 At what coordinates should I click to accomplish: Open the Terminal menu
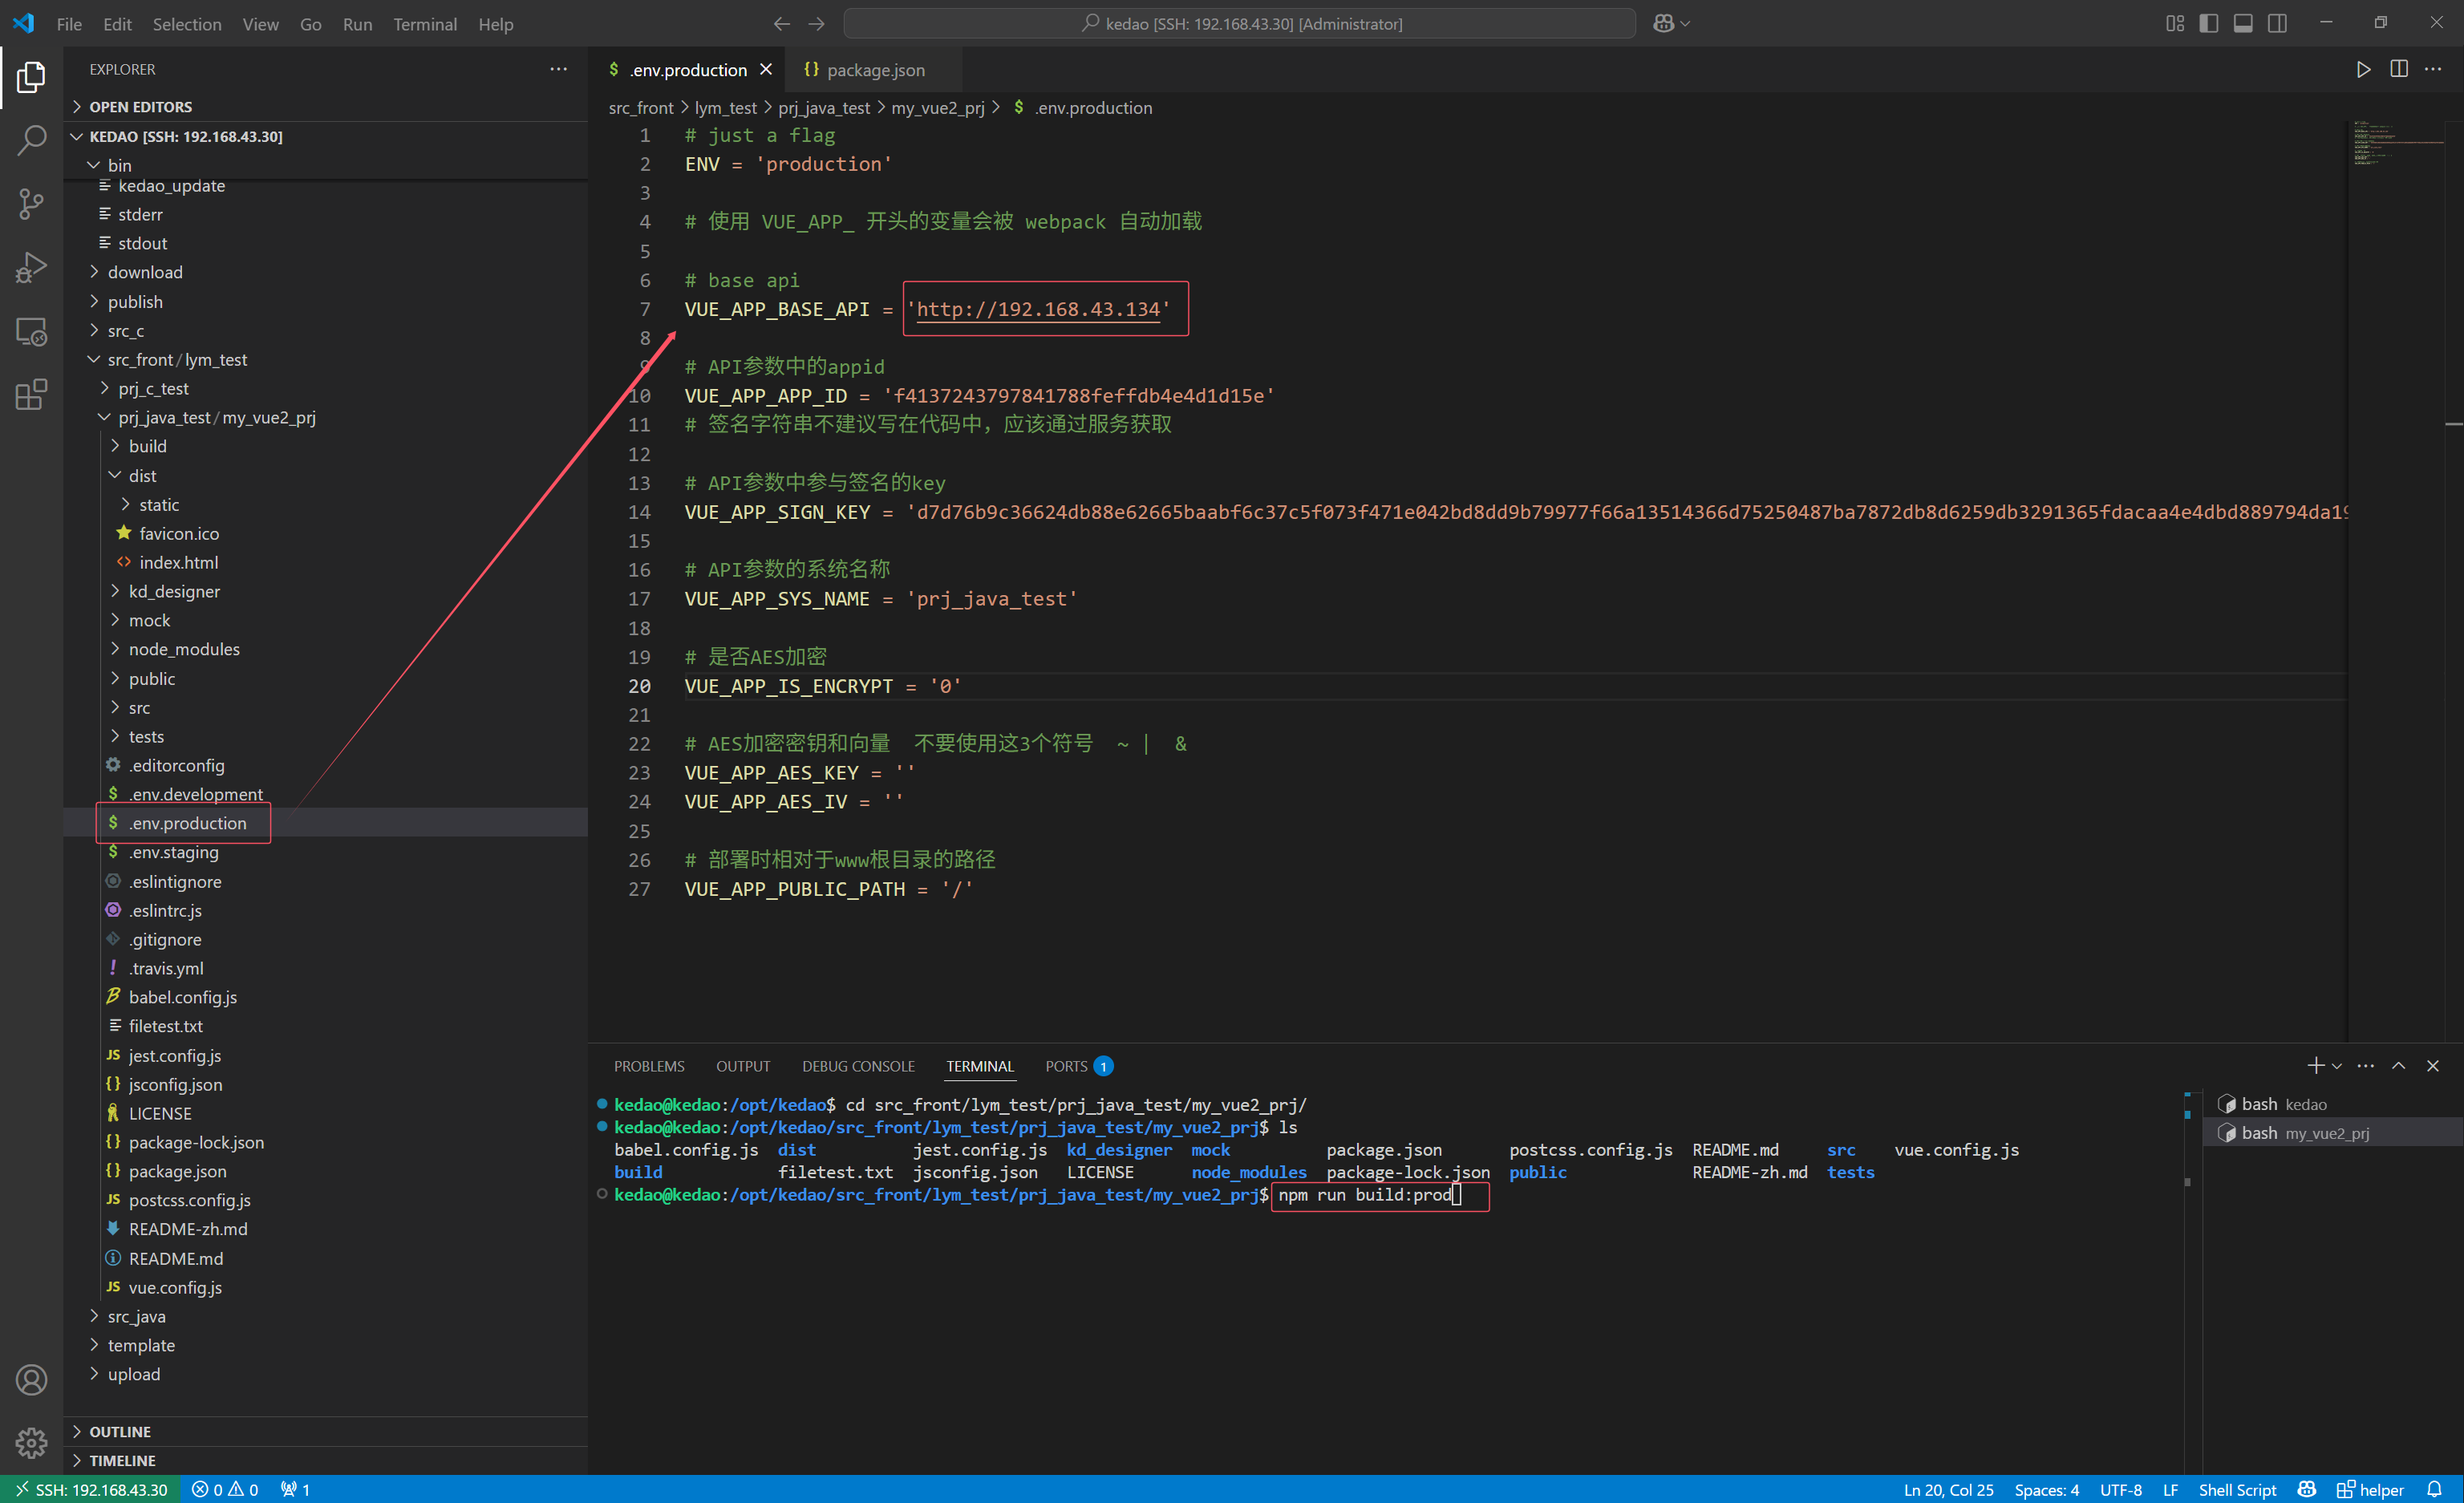[x=424, y=24]
